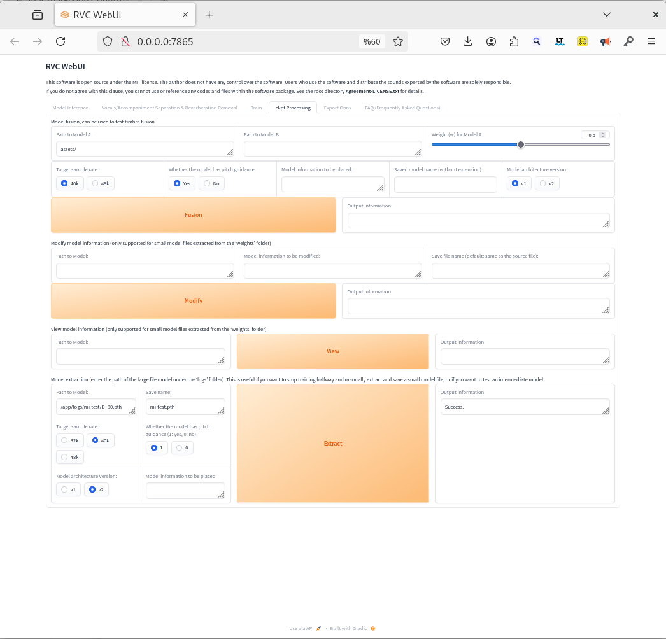Select v2 extraction architecture version
Image resolution: width=666 pixels, height=639 pixels.
[x=96, y=489]
